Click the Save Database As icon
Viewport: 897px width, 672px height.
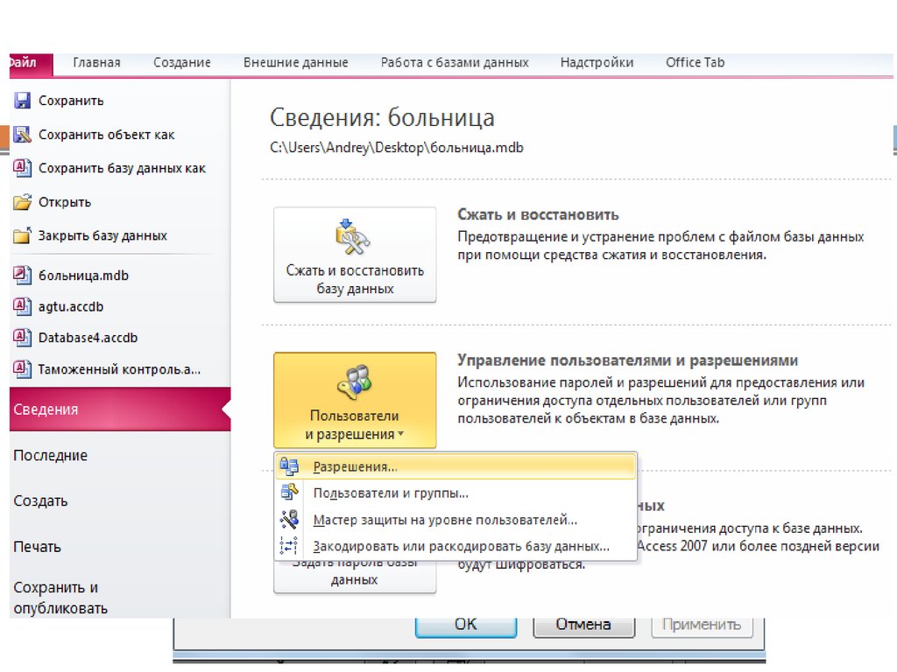(x=23, y=168)
